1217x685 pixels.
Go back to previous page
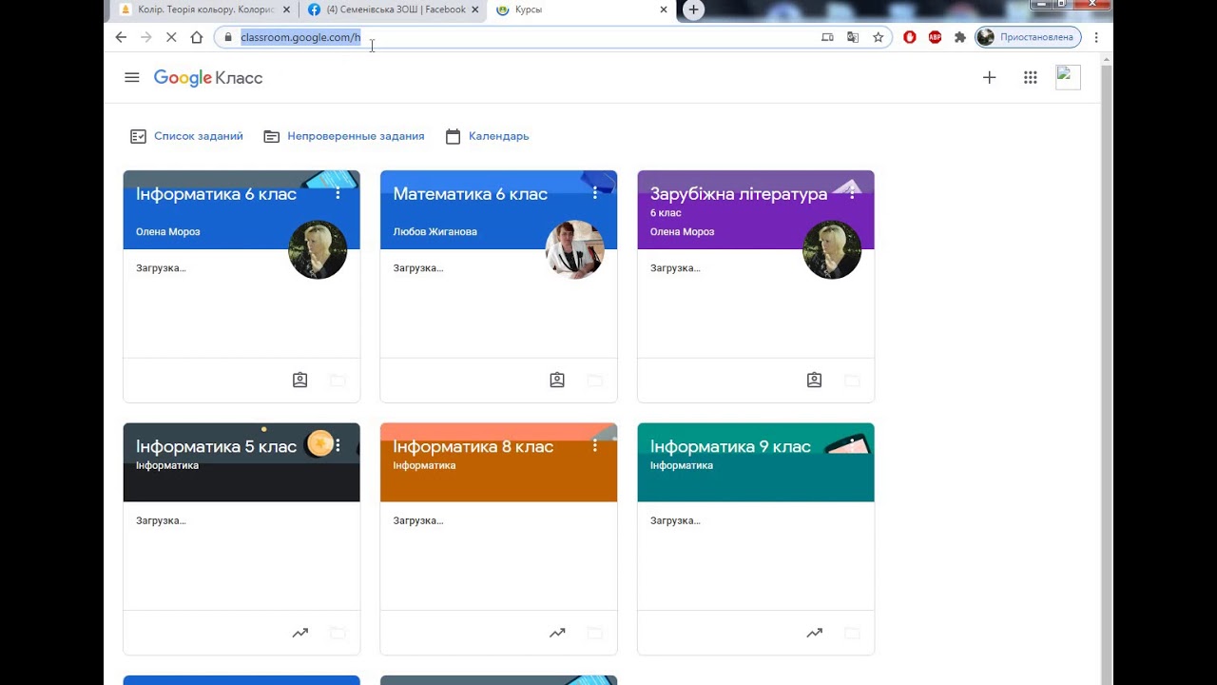[x=121, y=37]
